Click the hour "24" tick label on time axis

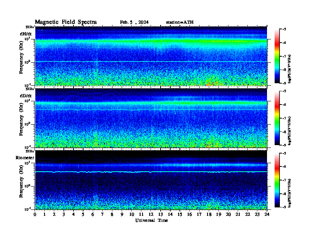tap(267, 215)
